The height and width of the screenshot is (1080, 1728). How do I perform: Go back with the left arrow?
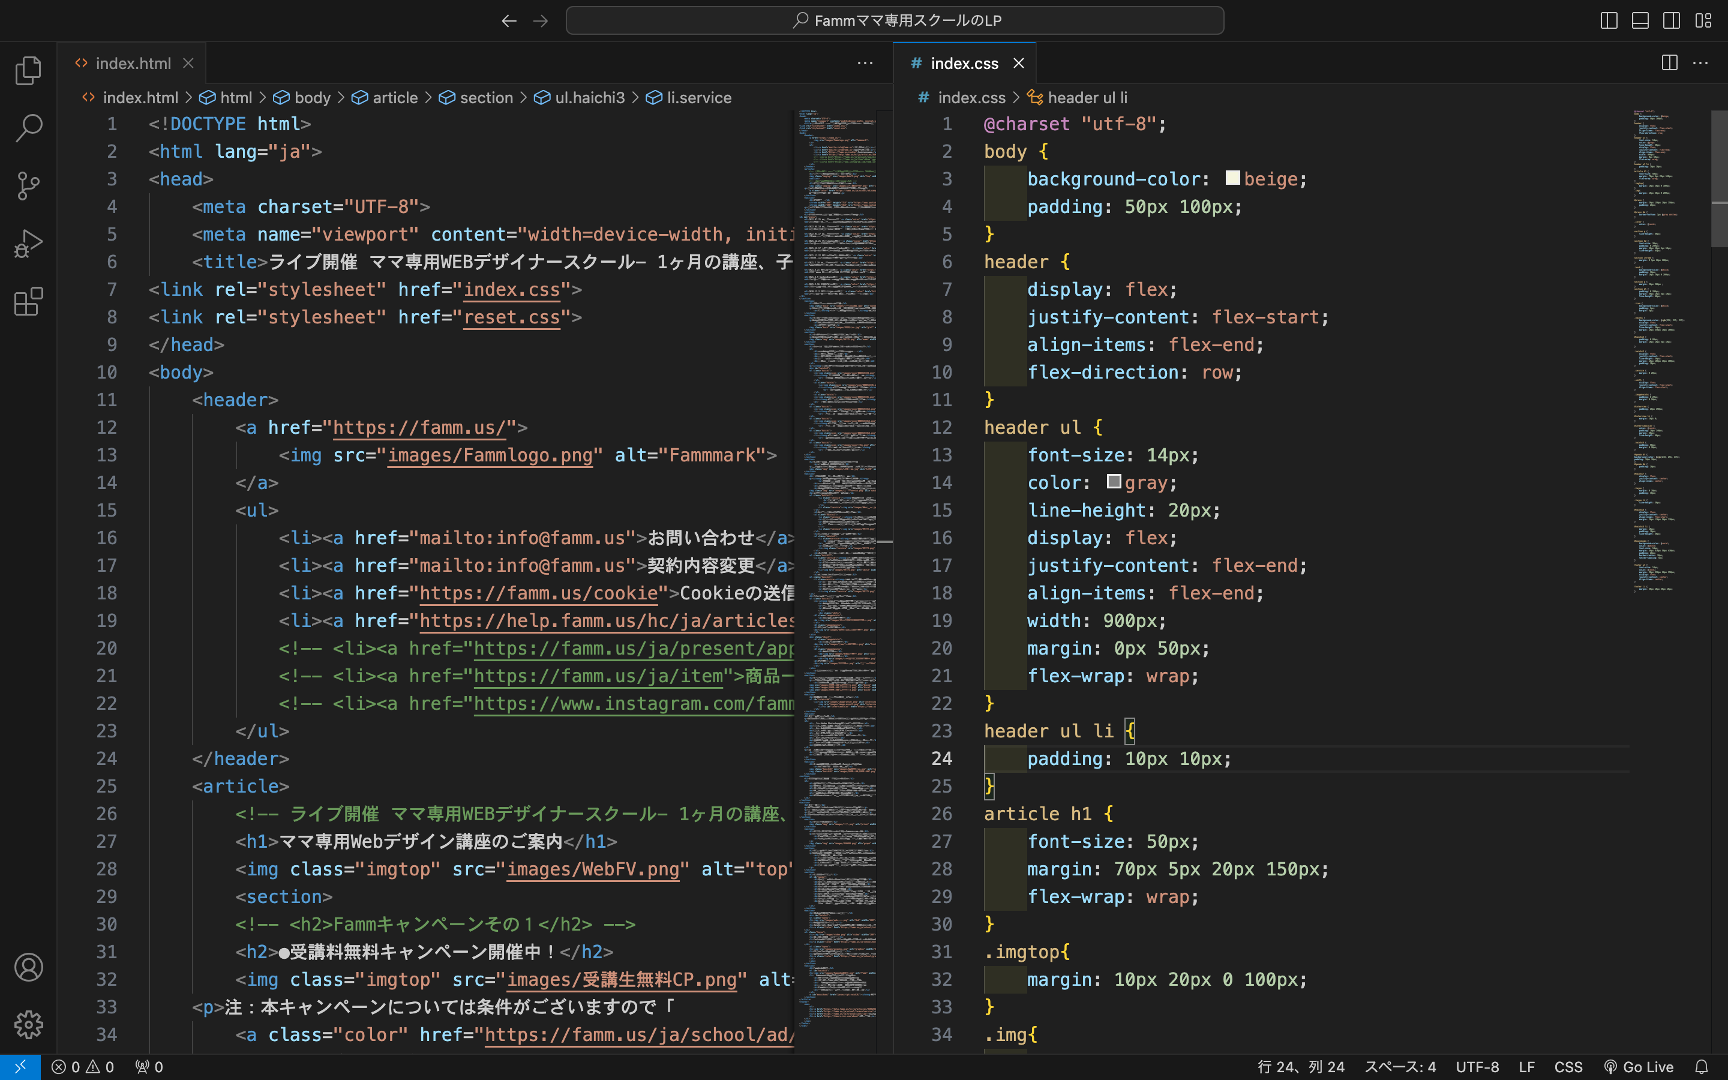pos(509,21)
